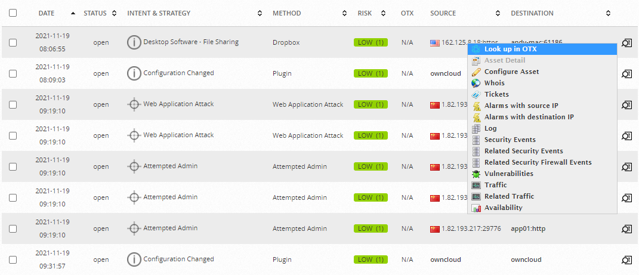Click Intent & Strategy column header
This screenshot has height=275, width=639.
coord(159,13)
